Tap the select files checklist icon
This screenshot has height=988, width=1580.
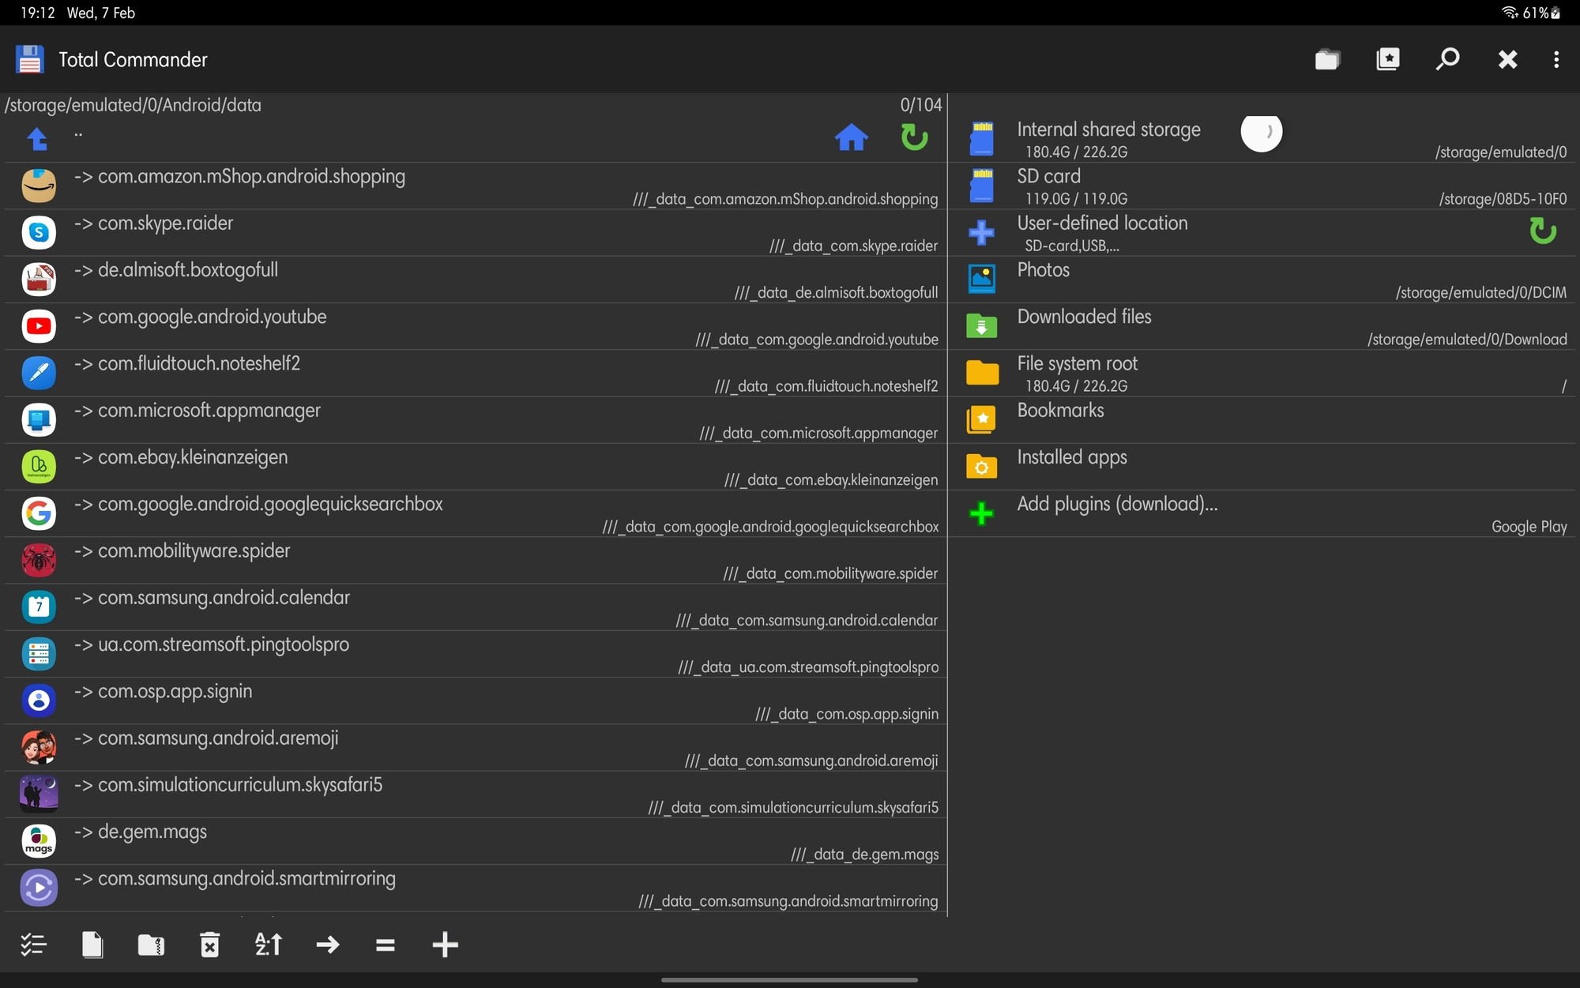[33, 945]
